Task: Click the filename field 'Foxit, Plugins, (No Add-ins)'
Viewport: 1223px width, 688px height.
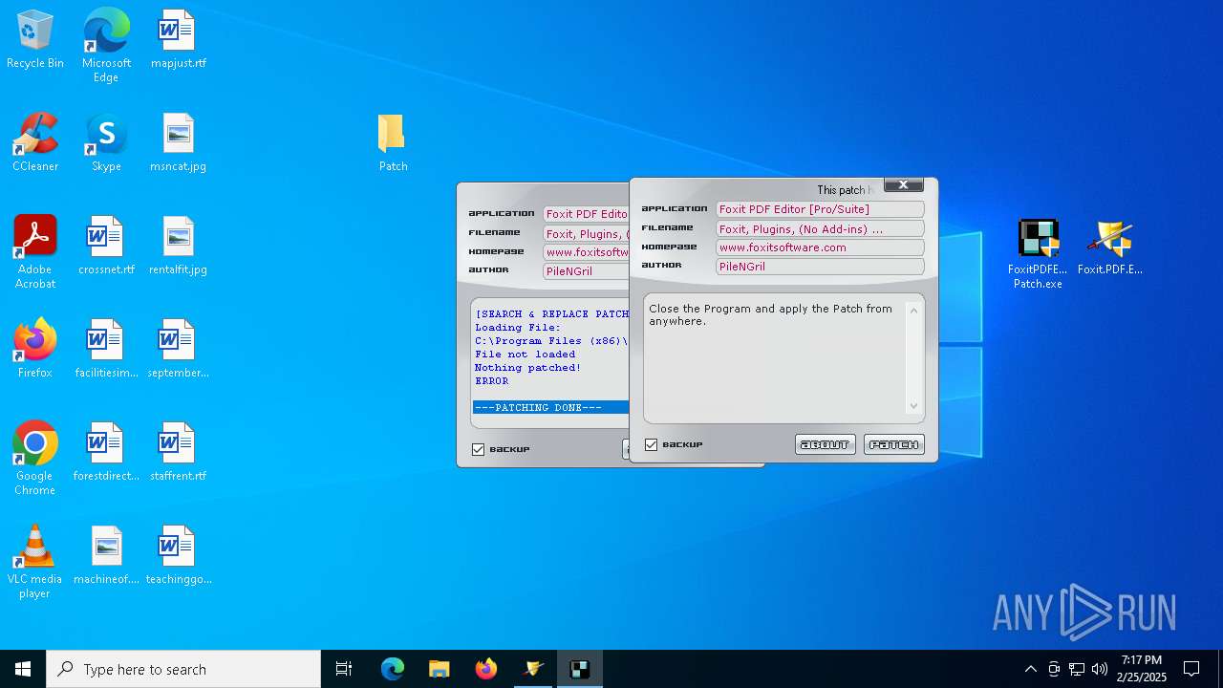Action: (820, 229)
